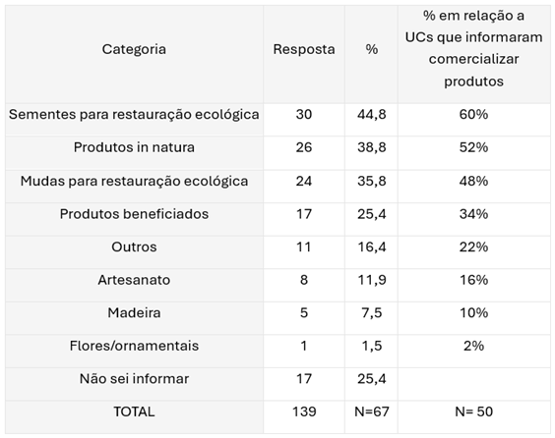Click the Artesanato category cell
Viewport: 555px width, 438px height.
pos(134,285)
